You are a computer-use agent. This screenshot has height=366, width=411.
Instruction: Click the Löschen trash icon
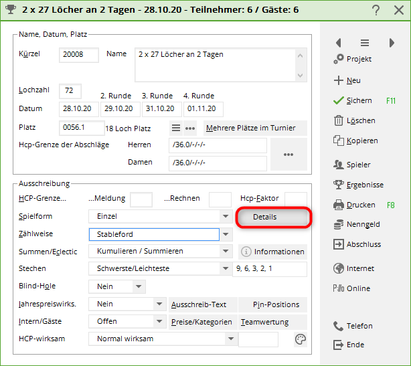coord(339,120)
